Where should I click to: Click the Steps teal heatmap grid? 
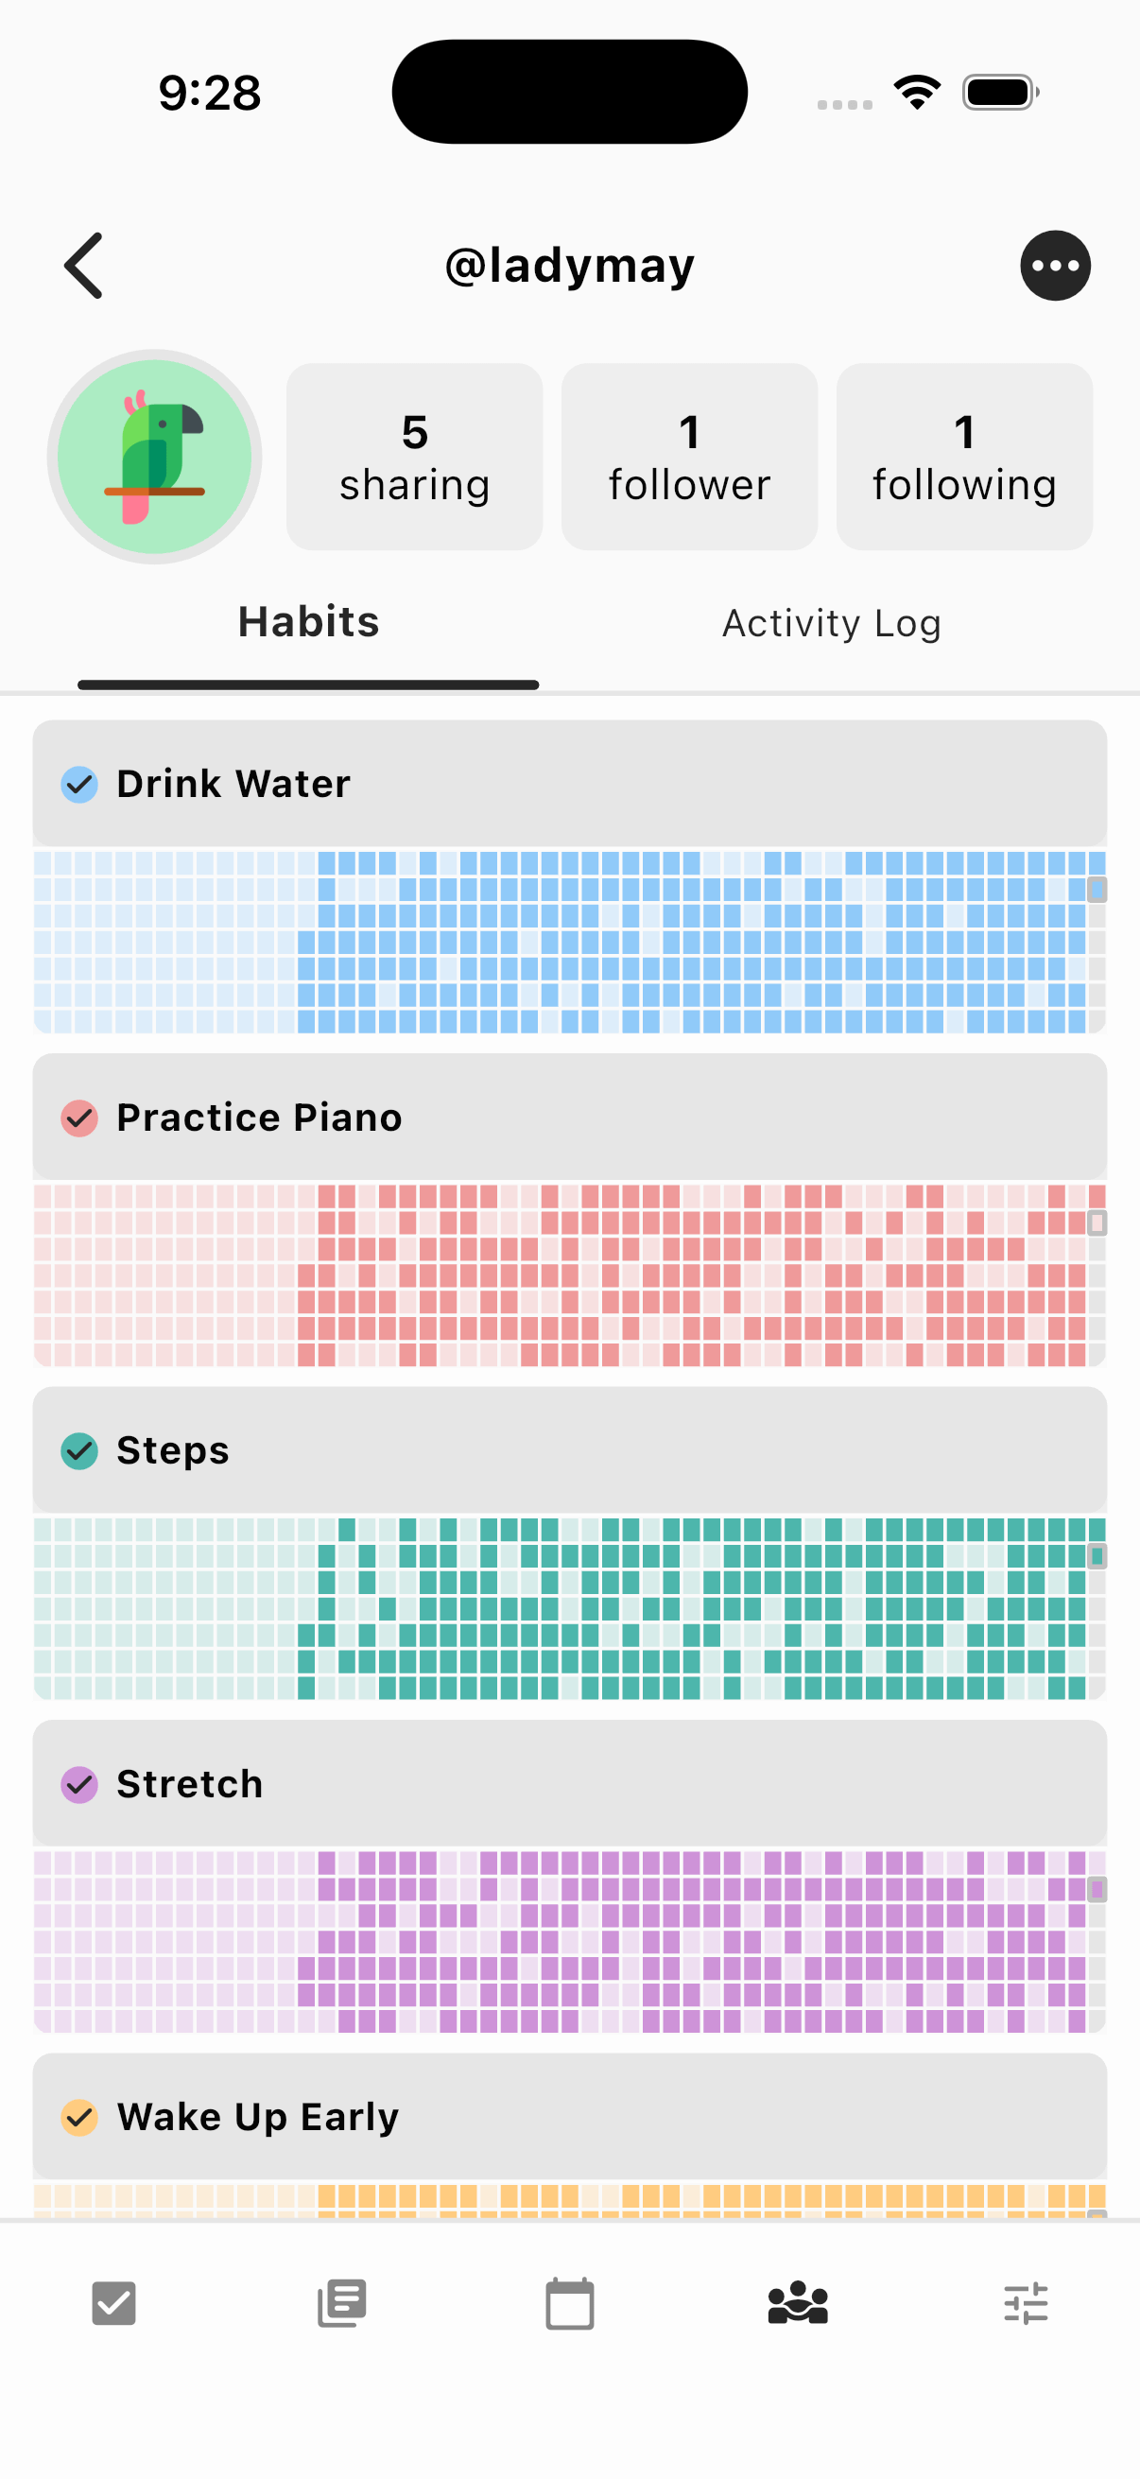569,1608
